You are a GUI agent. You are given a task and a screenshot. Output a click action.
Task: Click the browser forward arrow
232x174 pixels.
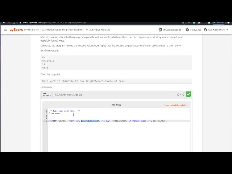(9, 22)
